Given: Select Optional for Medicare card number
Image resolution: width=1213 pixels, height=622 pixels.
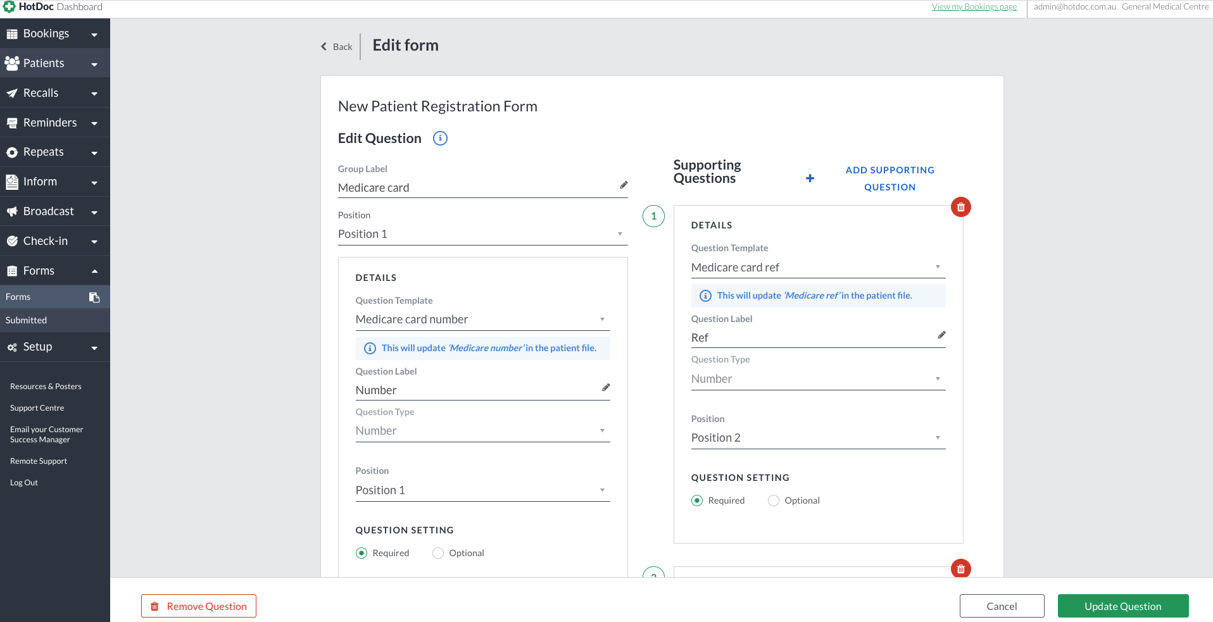Looking at the screenshot, I should click(x=438, y=553).
